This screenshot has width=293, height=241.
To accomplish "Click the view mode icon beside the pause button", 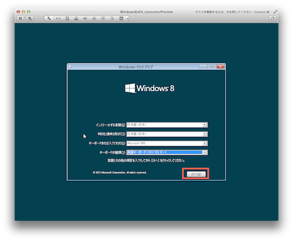I will [29, 18].
